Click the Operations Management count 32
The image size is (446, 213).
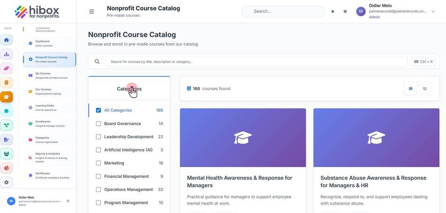click(x=160, y=190)
